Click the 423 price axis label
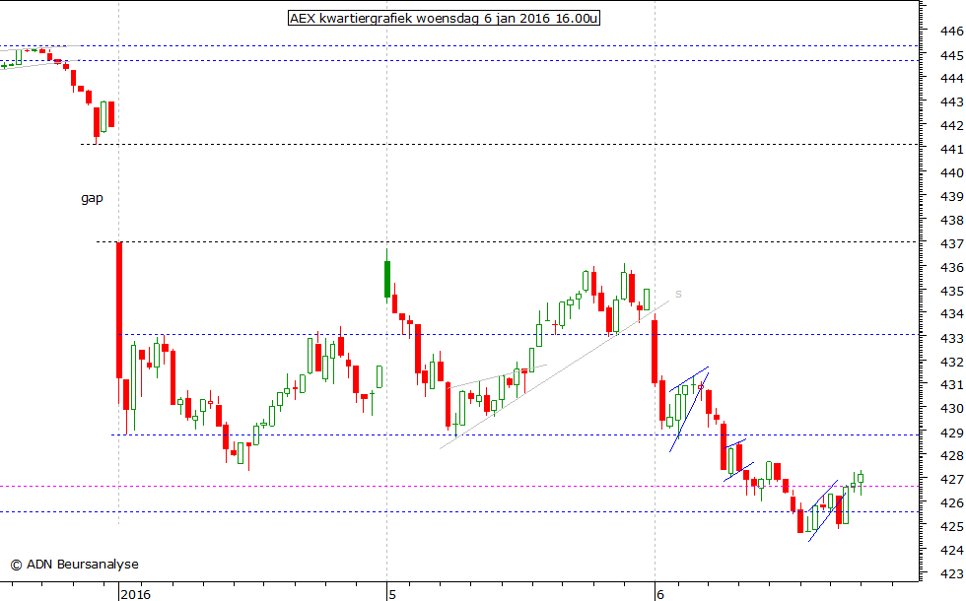Image resolution: width=966 pixels, height=601 pixels. point(952,573)
